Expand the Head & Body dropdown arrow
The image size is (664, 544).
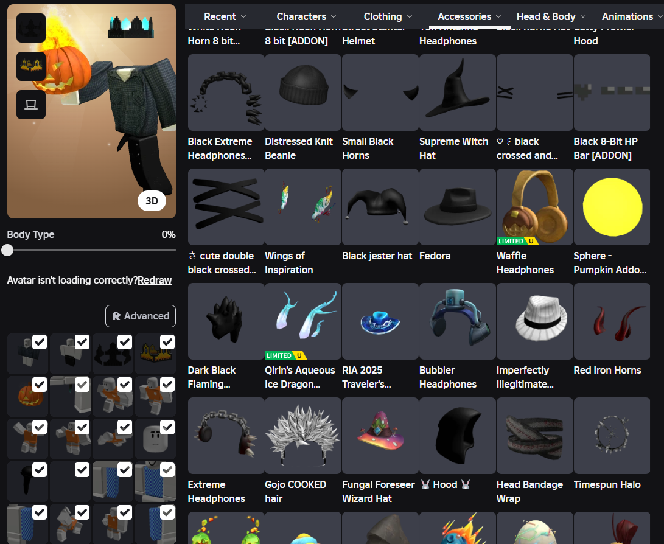pos(583,16)
